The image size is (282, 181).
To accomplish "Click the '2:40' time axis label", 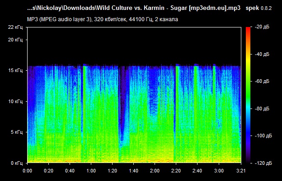I will [x=197, y=171].
